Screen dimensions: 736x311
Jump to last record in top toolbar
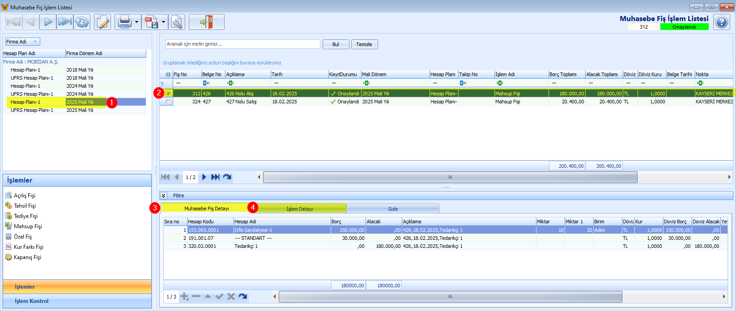click(65, 21)
